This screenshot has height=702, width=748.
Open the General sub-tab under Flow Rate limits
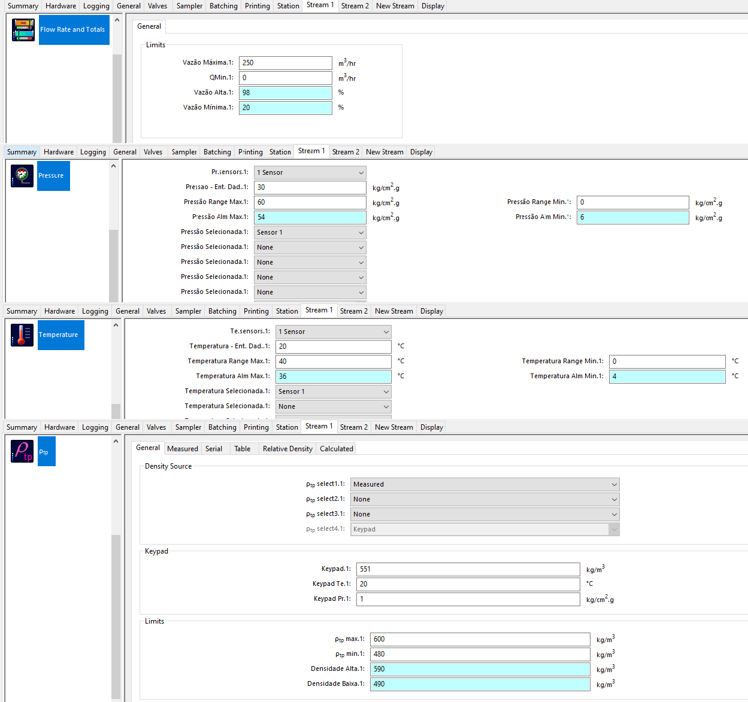click(x=149, y=26)
